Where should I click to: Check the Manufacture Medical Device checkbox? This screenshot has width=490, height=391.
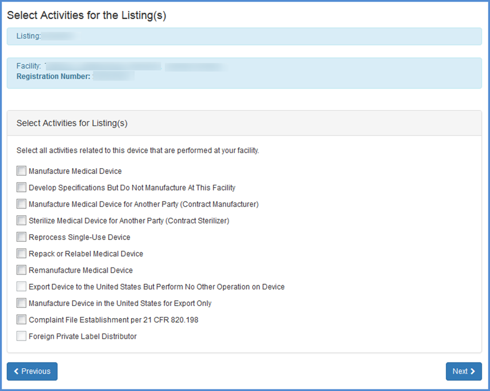(21, 171)
